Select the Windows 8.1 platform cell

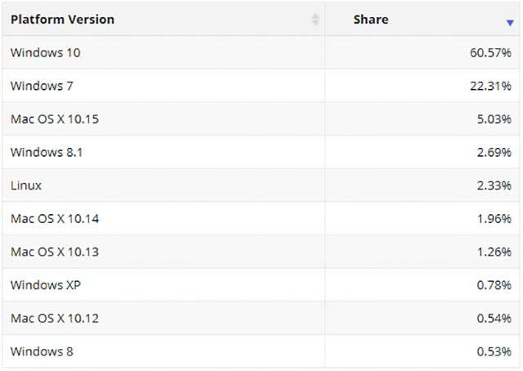[47, 152]
